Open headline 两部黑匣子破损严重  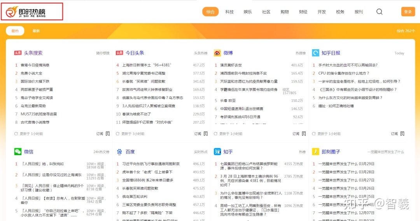37,90
